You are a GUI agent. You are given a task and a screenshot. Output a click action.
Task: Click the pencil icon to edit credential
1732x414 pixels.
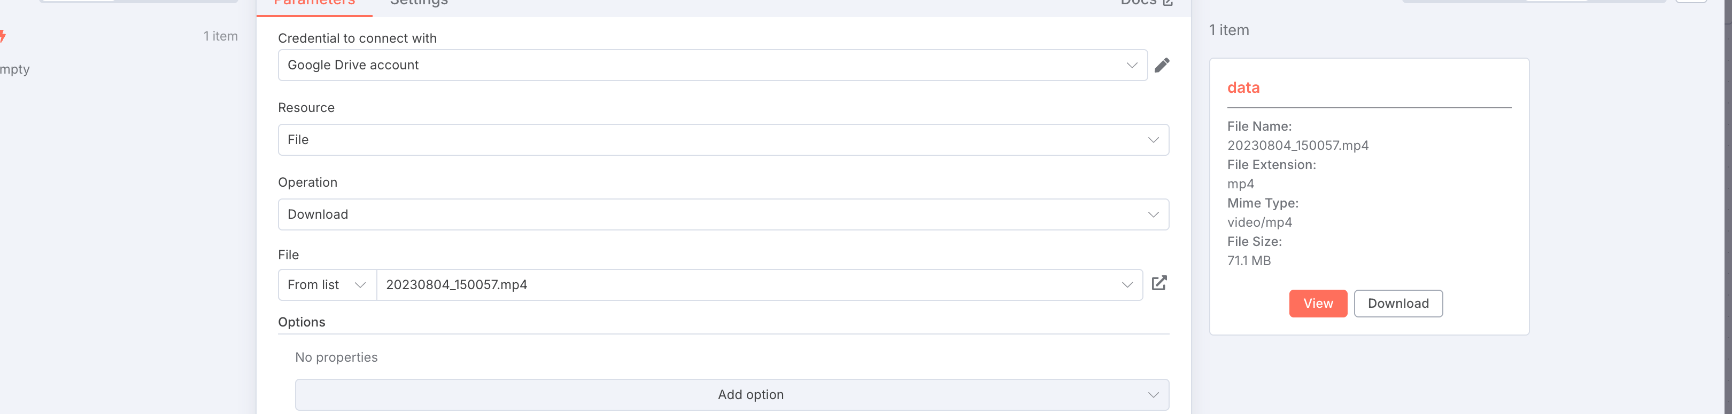click(1161, 65)
